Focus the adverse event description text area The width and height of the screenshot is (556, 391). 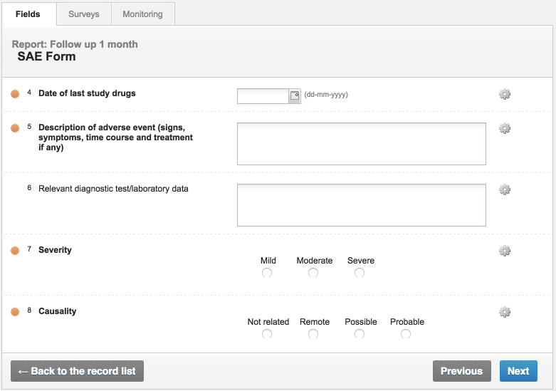point(362,144)
